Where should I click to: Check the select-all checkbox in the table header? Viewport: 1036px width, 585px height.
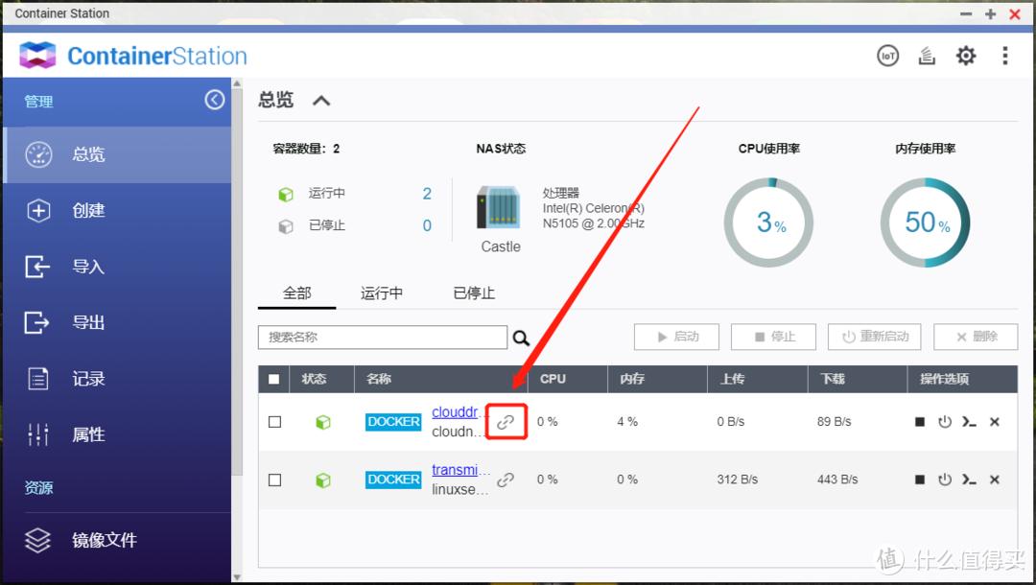(273, 379)
